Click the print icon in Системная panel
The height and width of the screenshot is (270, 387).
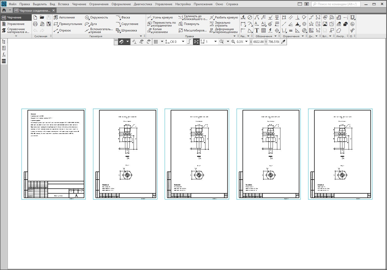(35, 24)
